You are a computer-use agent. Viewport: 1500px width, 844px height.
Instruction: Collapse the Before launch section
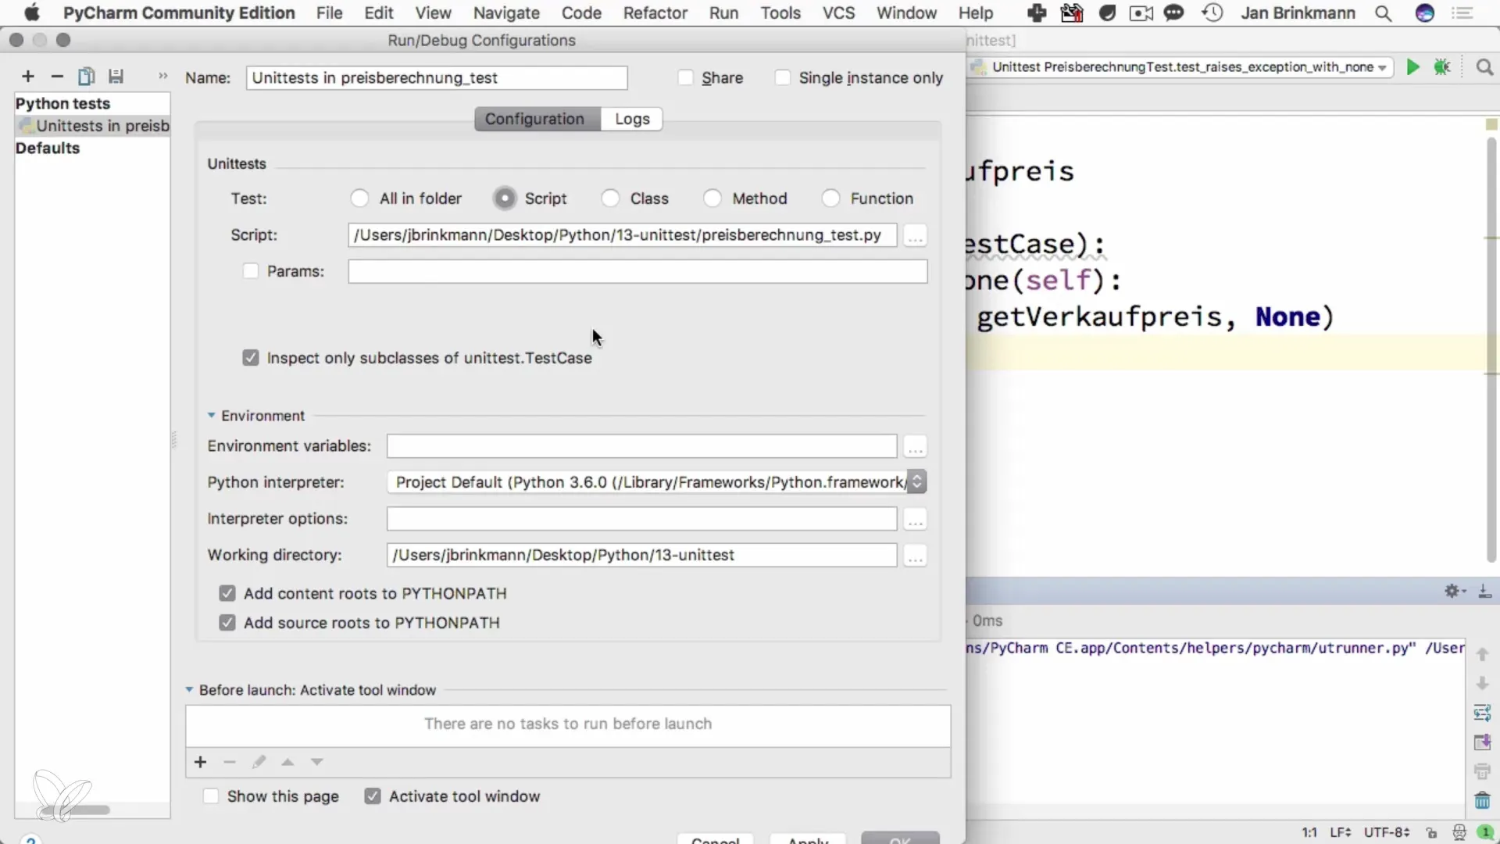(189, 690)
